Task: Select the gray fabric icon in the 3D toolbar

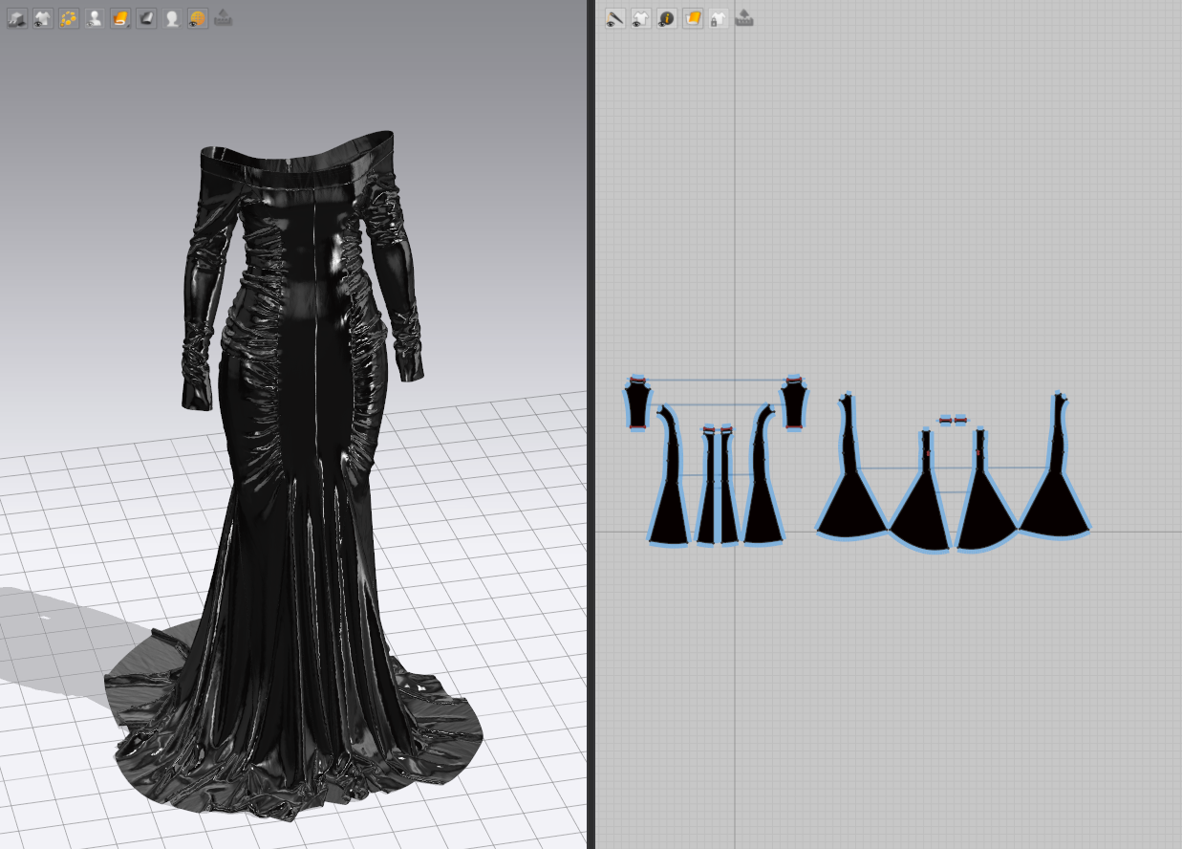Action: pyautogui.click(x=146, y=18)
